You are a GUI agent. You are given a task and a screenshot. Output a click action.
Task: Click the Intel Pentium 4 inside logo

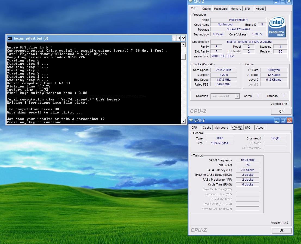pyautogui.click(x=277, y=27)
